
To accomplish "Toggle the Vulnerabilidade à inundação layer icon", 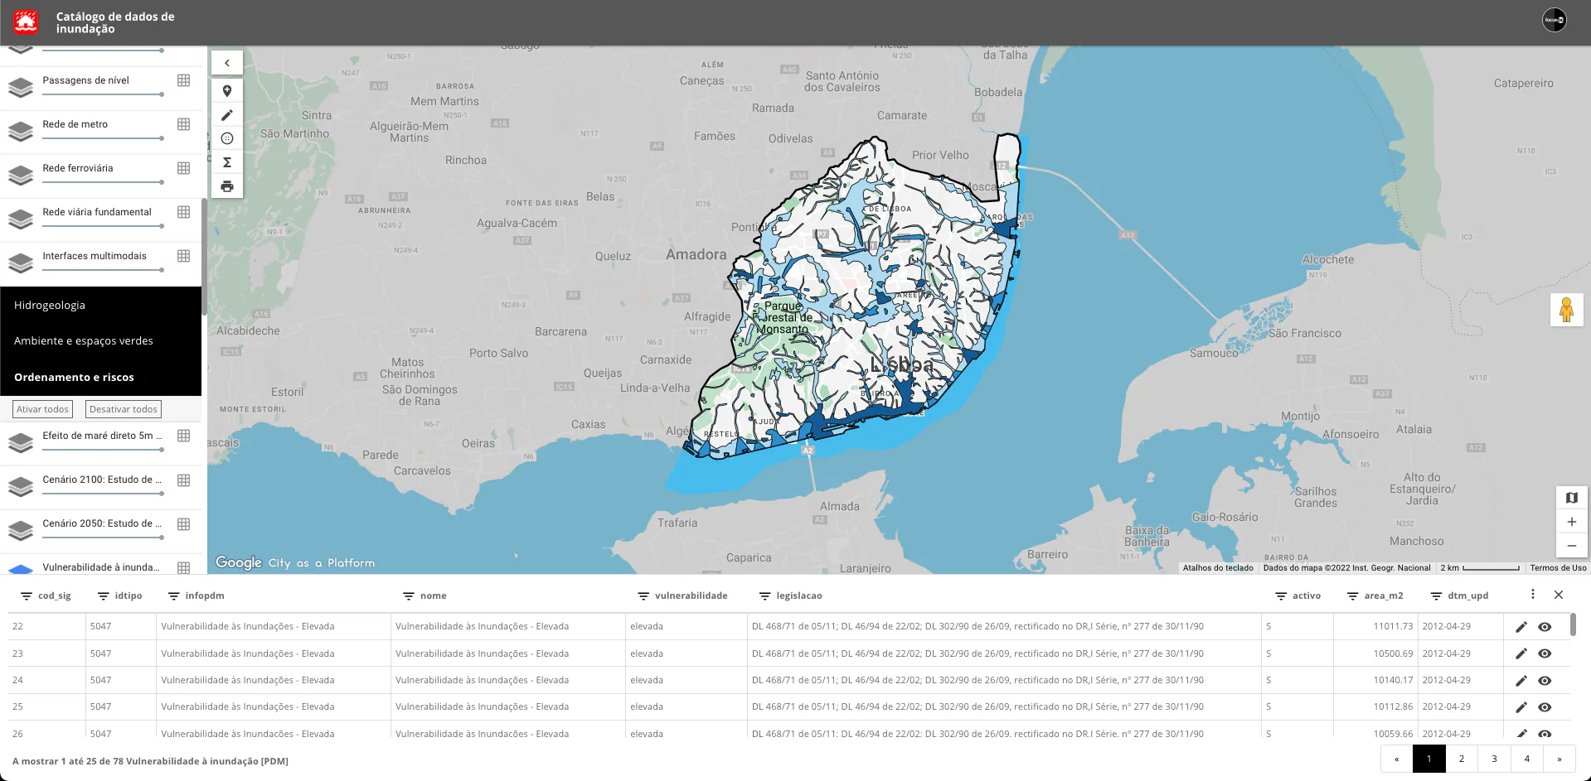I will 20,568.
